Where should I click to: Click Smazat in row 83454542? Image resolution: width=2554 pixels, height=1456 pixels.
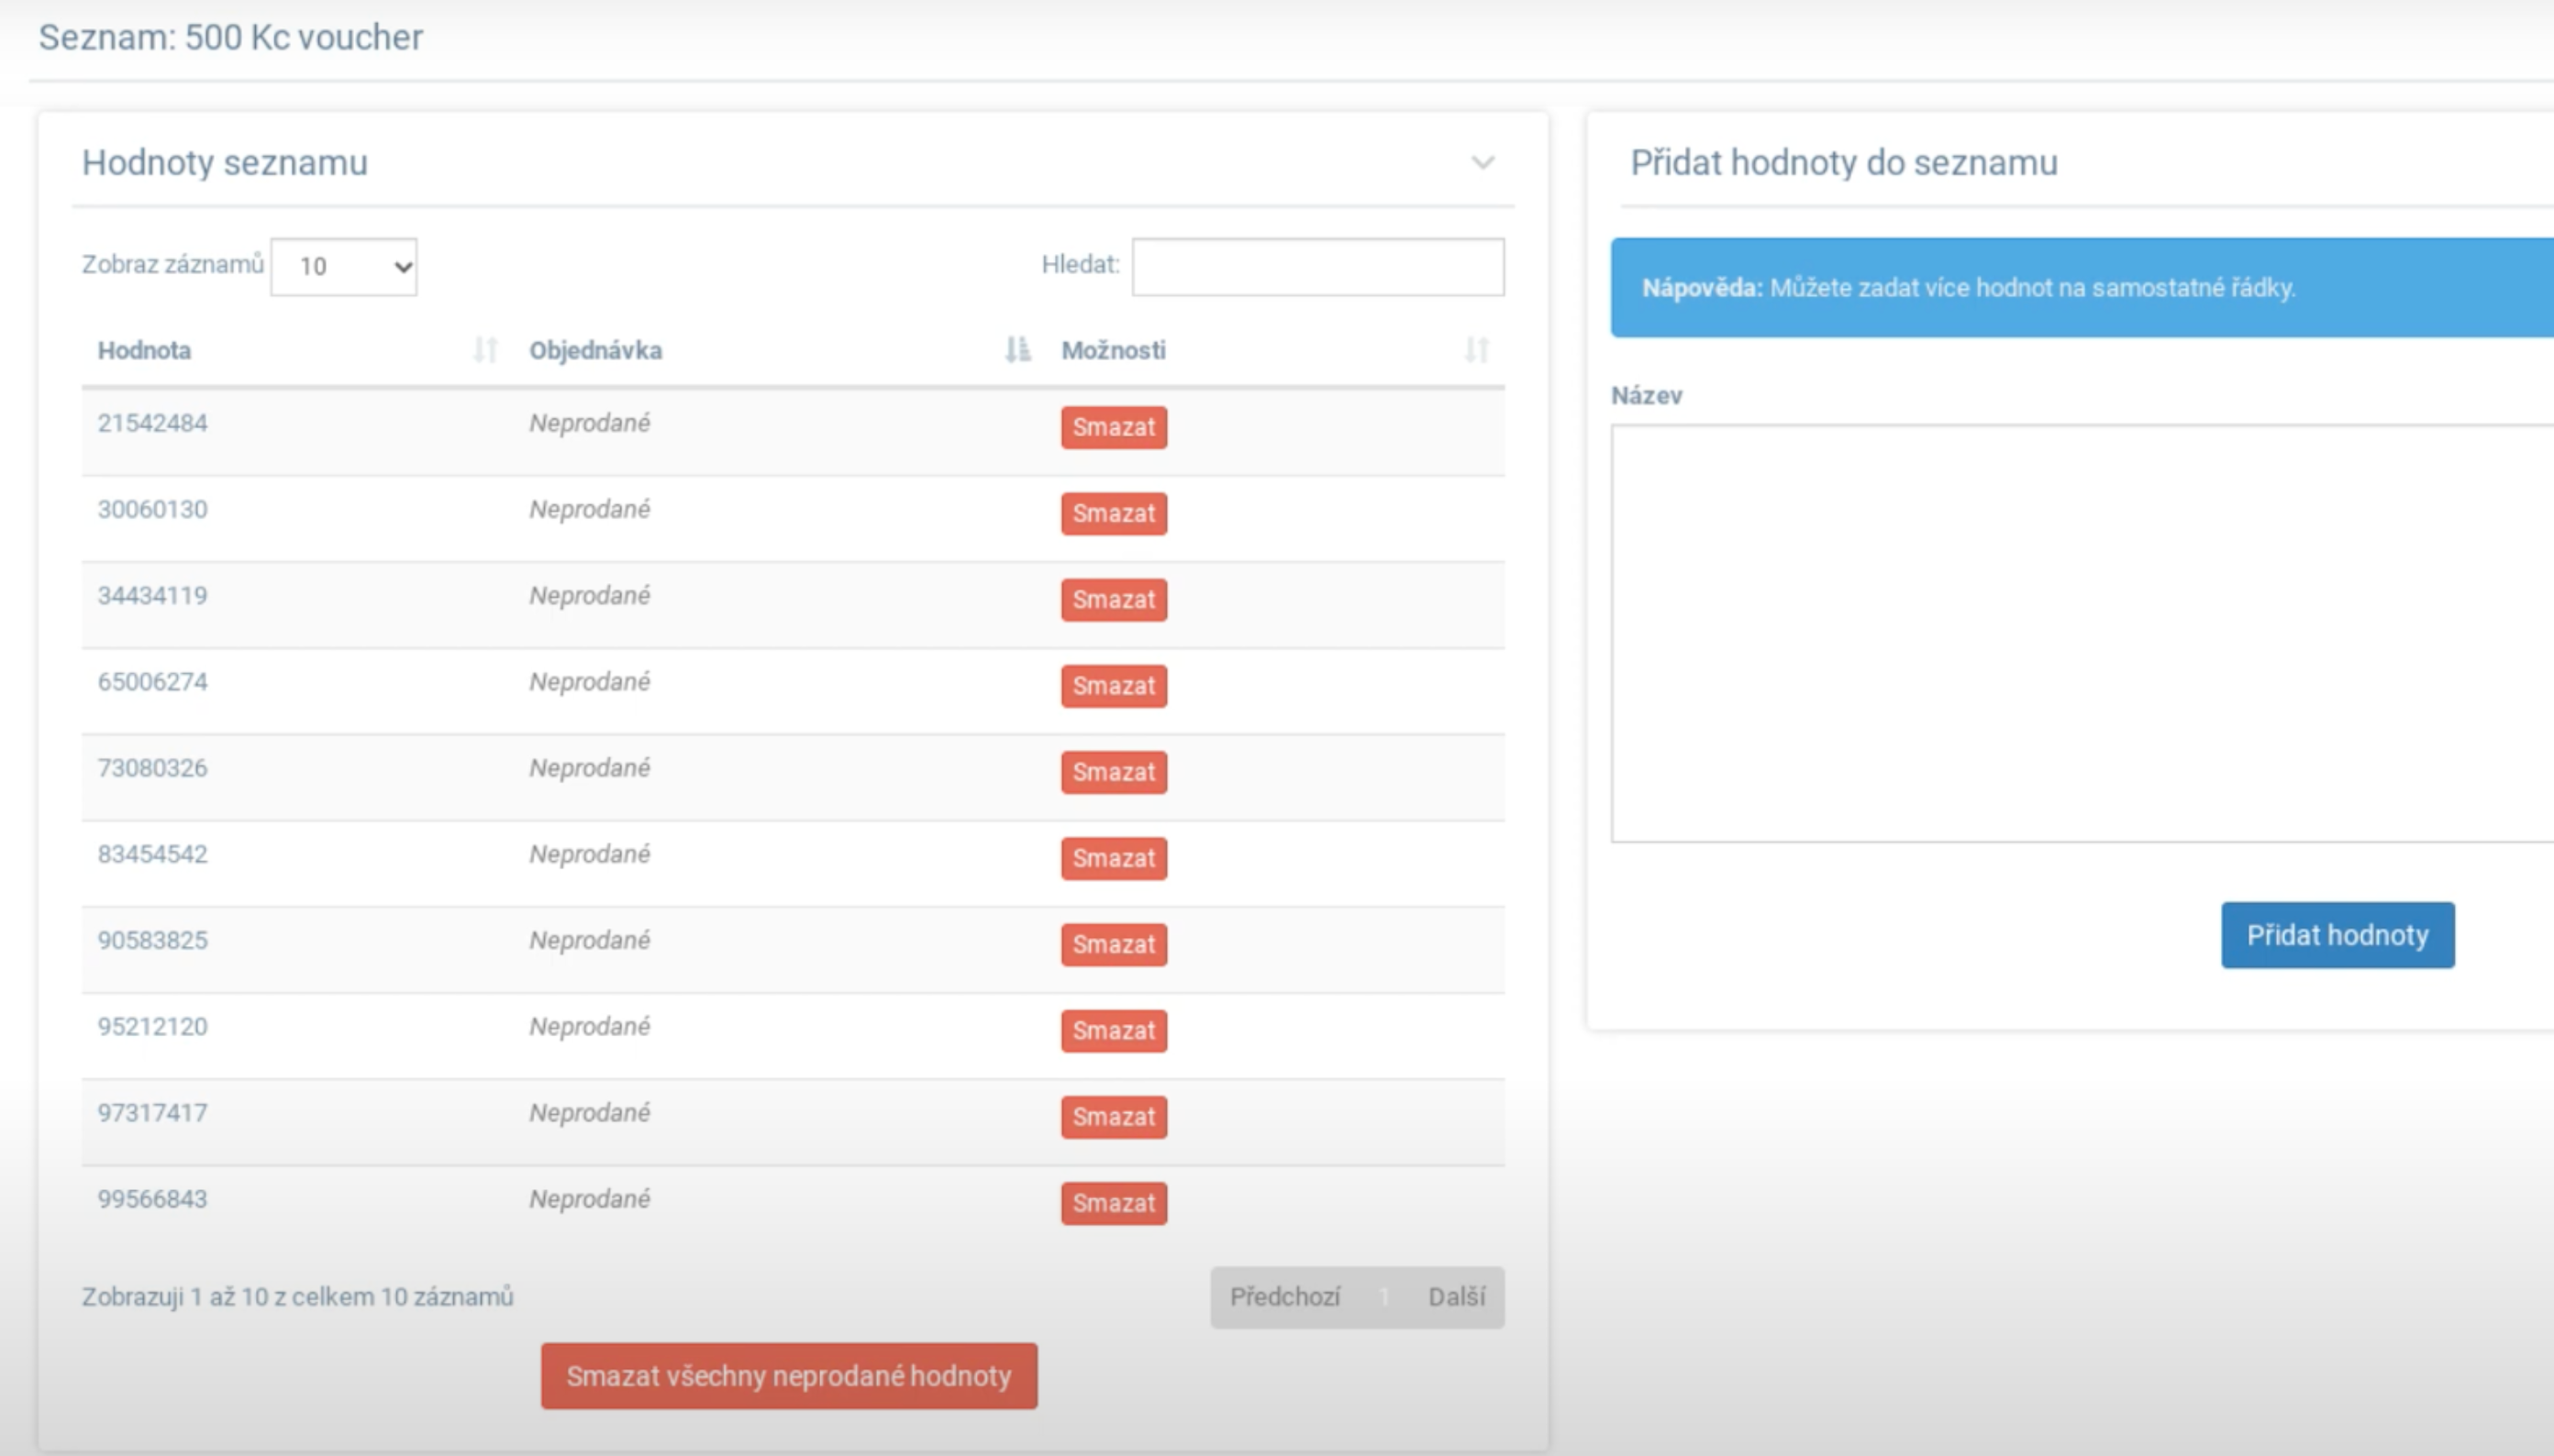pyautogui.click(x=1114, y=858)
